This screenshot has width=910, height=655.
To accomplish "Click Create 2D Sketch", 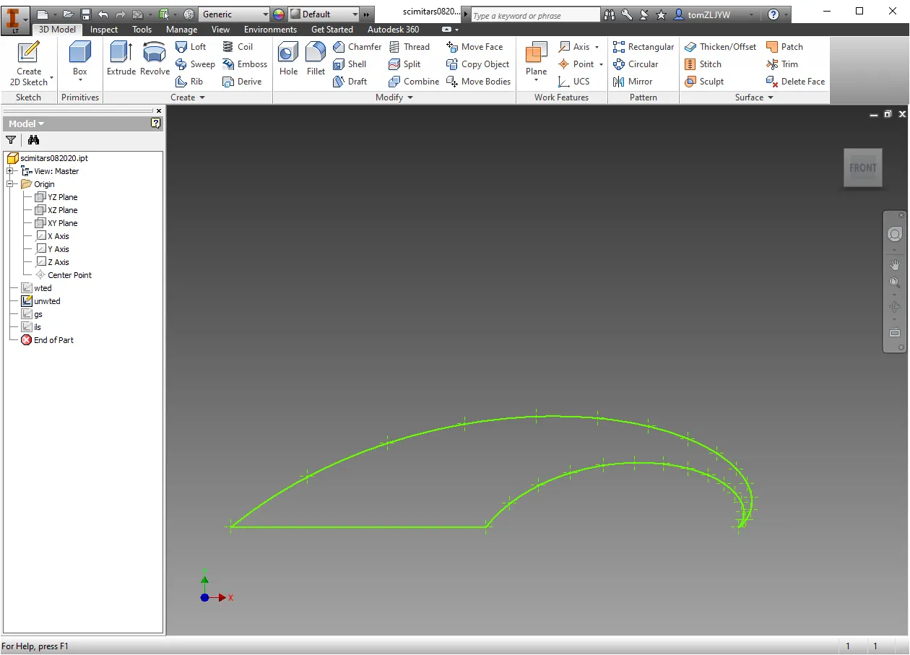I will click(29, 64).
